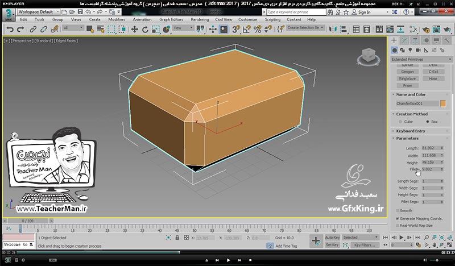Collapse the Creation Method rollout
This screenshot has width=455, height=266.
coord(412,114)
